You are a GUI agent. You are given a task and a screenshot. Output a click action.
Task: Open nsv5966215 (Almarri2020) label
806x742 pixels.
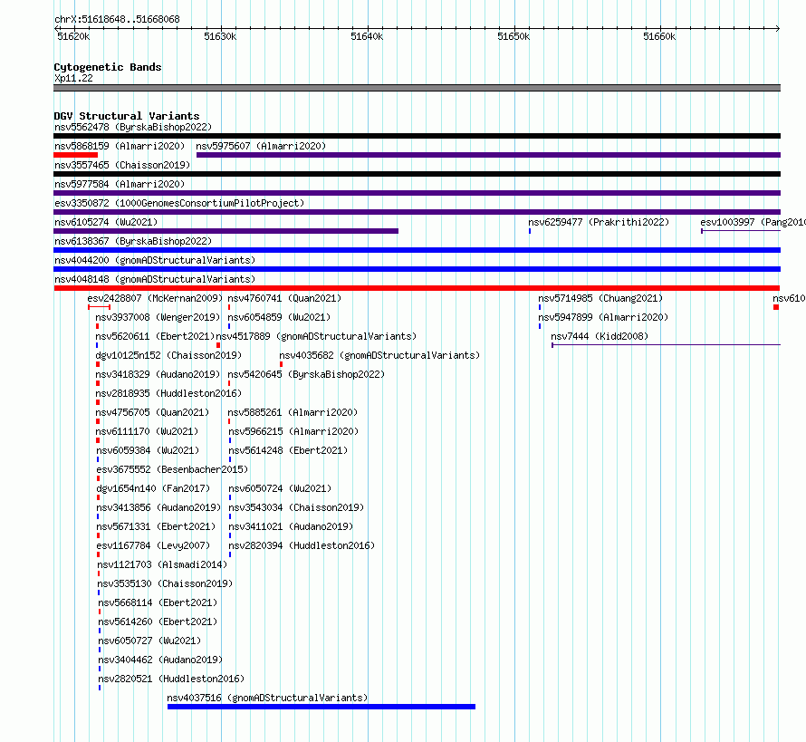(293, 431)
